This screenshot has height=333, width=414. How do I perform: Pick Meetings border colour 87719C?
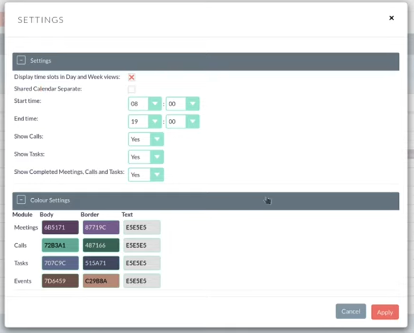pyautogui.click(x=101, y=228)
